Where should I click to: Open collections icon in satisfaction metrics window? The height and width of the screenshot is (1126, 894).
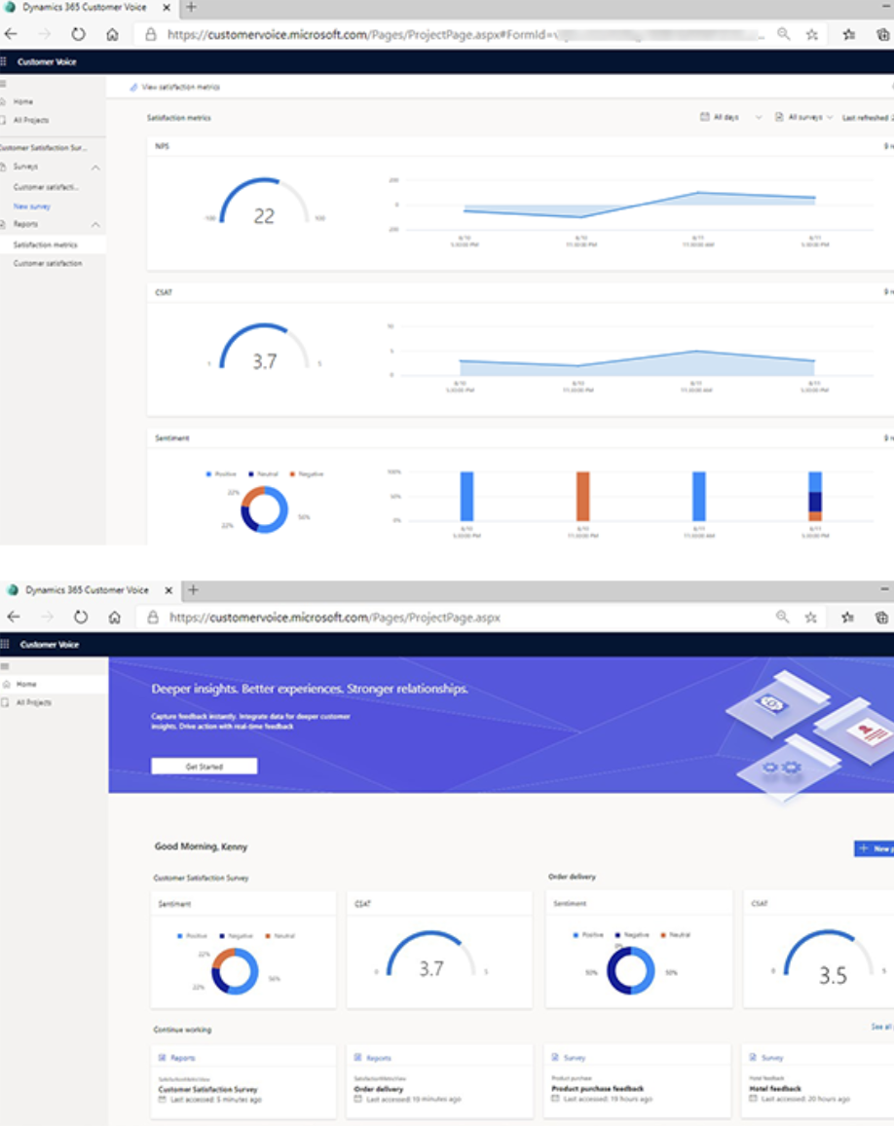[883, 34]
